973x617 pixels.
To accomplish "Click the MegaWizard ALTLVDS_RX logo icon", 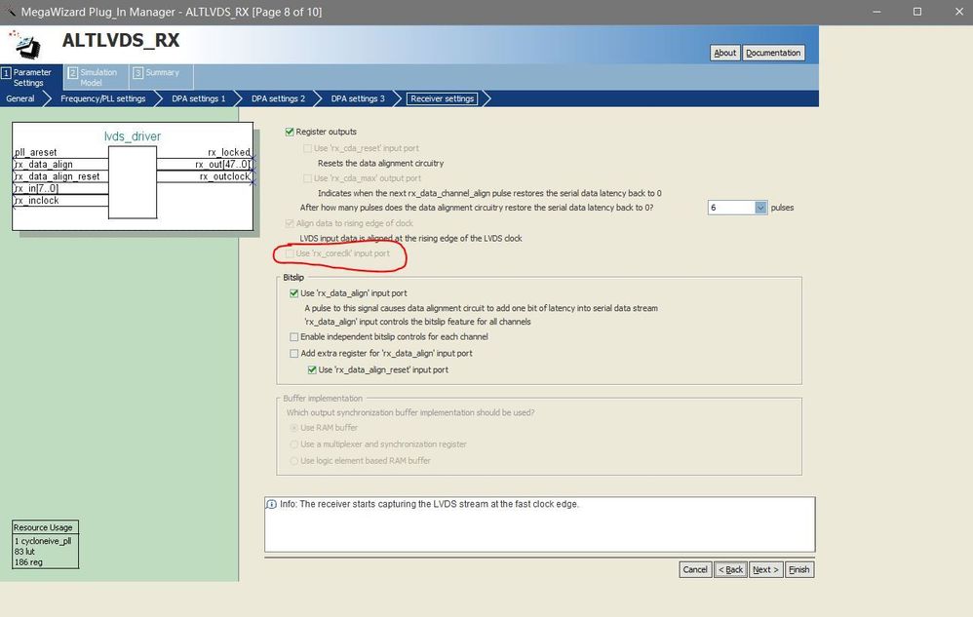I will pos(24,45).
